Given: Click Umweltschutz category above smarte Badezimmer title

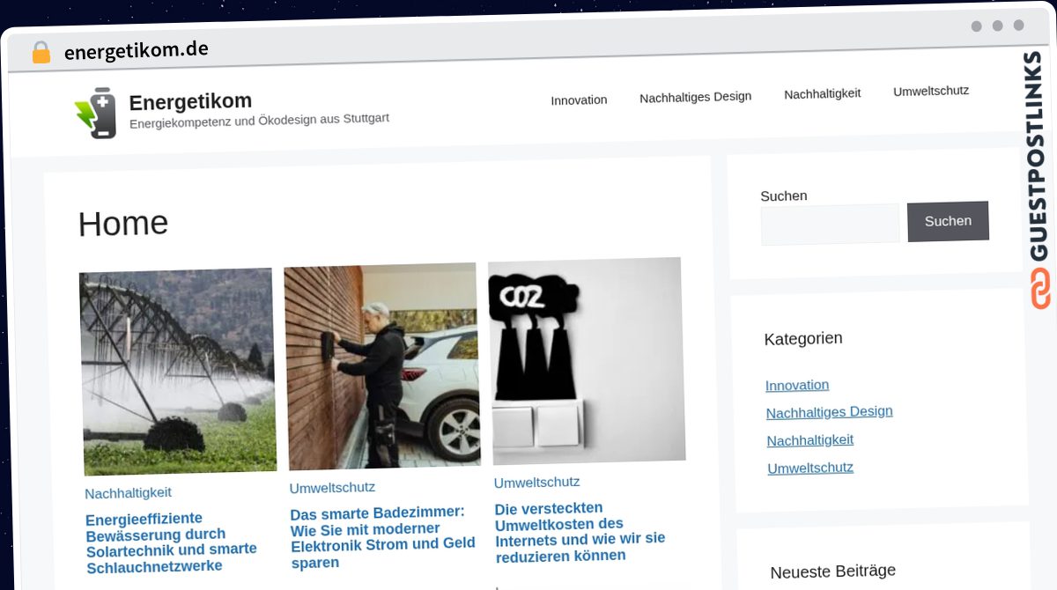Looking at the screenshot, I should click(332, 488).
